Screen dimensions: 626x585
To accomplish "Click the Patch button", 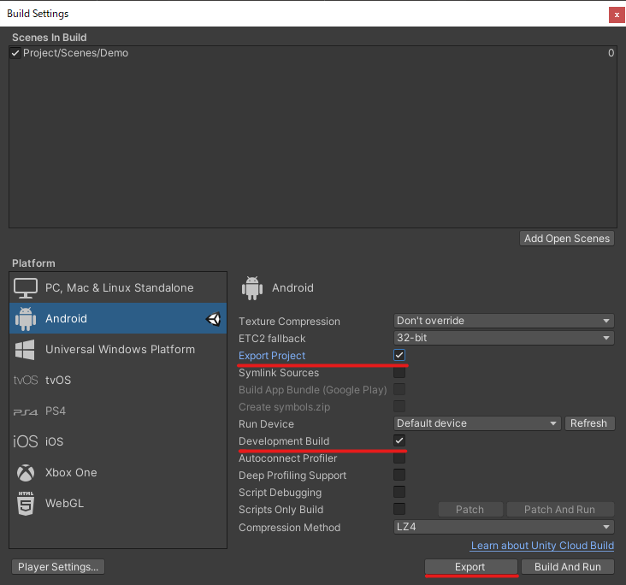I will pyautogui.click(x=470, y=510).
